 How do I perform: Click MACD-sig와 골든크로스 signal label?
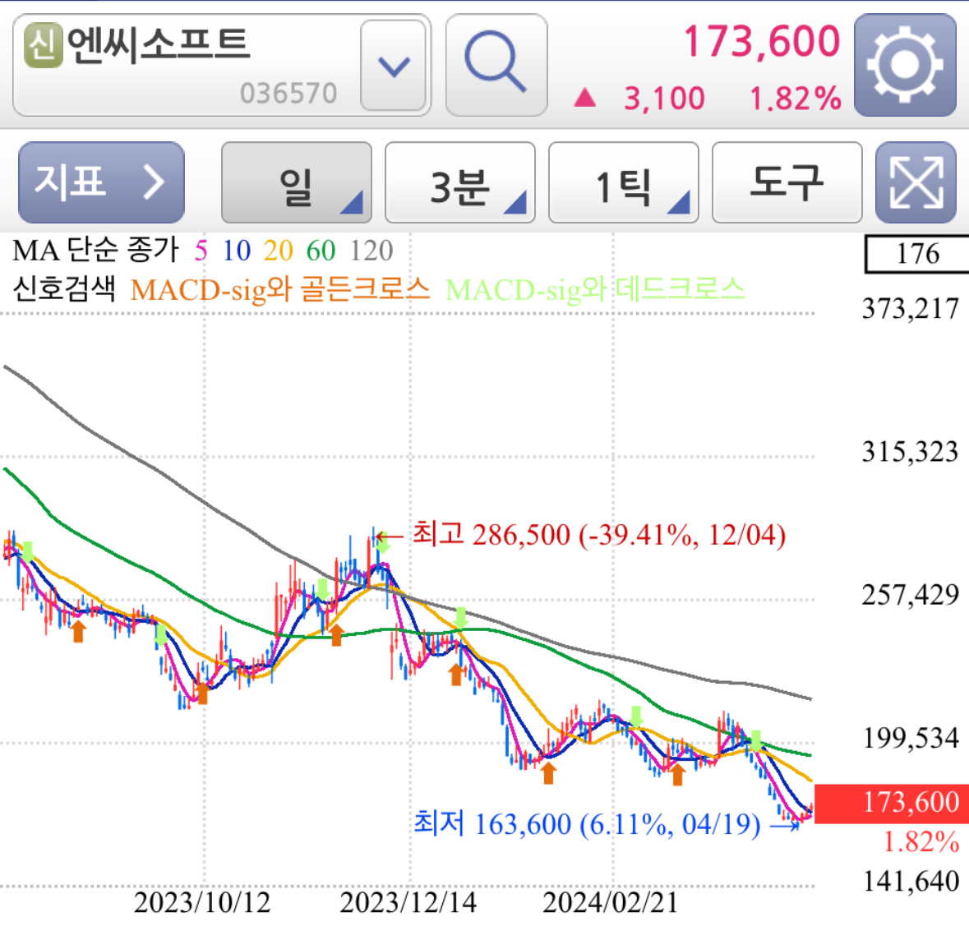(x=280, y=289)
